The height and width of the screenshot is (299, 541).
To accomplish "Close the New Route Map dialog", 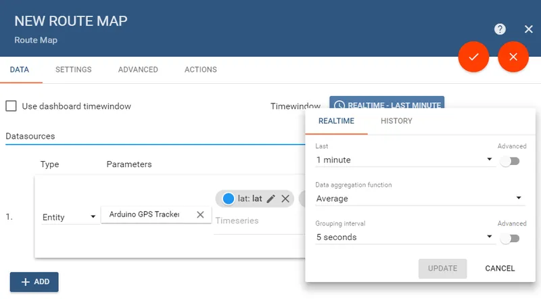I will pos(529,29).
